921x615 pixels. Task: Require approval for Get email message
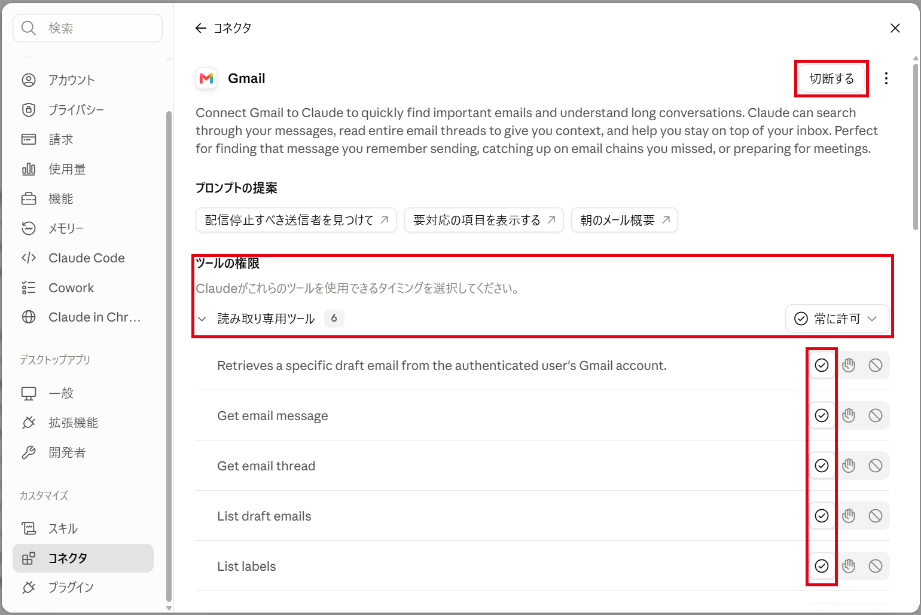pos(849,415)
